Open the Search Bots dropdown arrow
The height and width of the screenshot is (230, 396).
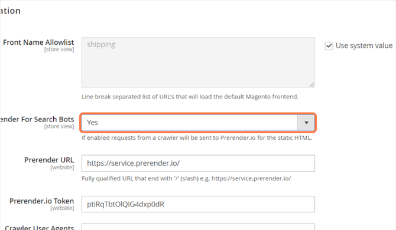[306, 123]
